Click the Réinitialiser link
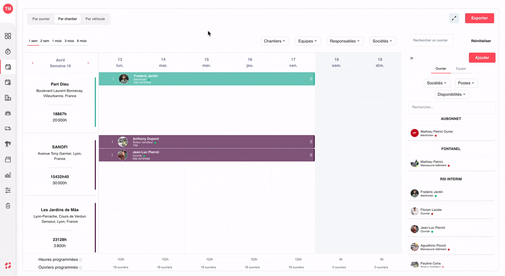505x276 pixels. click(481, 41)
